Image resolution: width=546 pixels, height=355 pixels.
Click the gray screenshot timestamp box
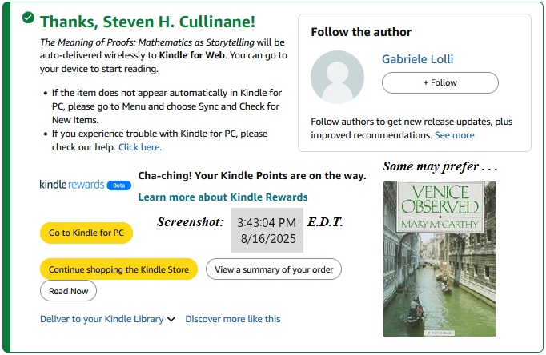coord(267,230)
